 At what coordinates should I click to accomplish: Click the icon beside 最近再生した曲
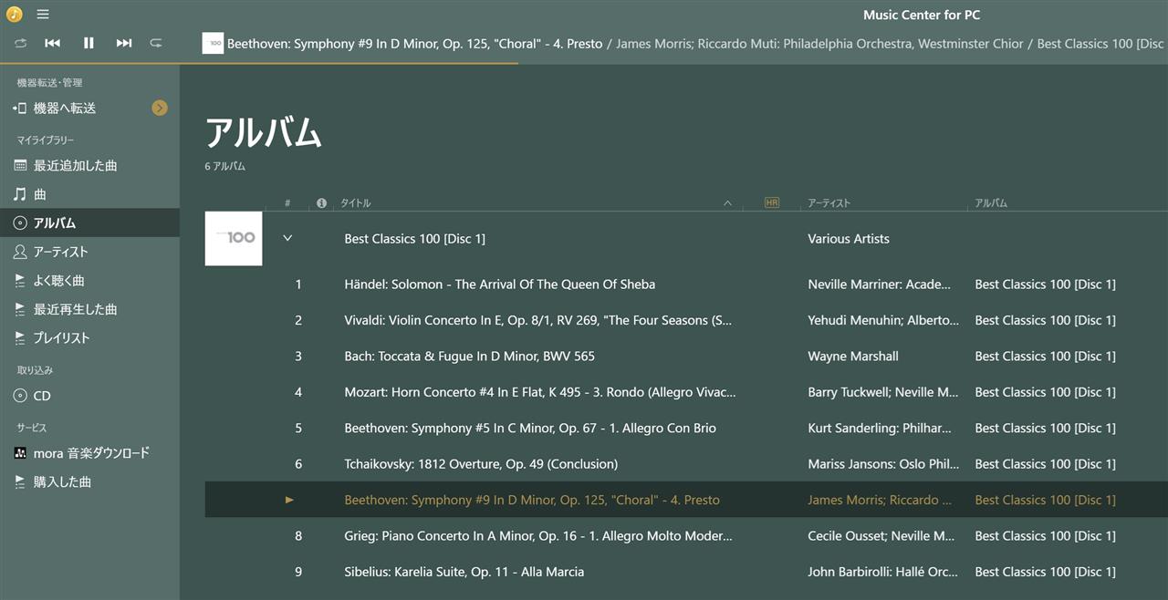click(20, 309)
